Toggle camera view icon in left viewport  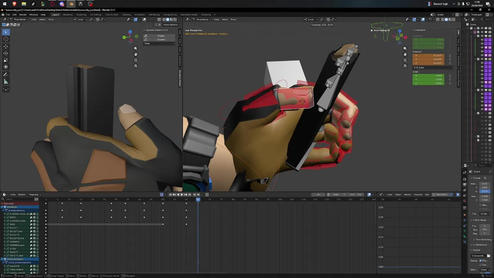point(135,60)
